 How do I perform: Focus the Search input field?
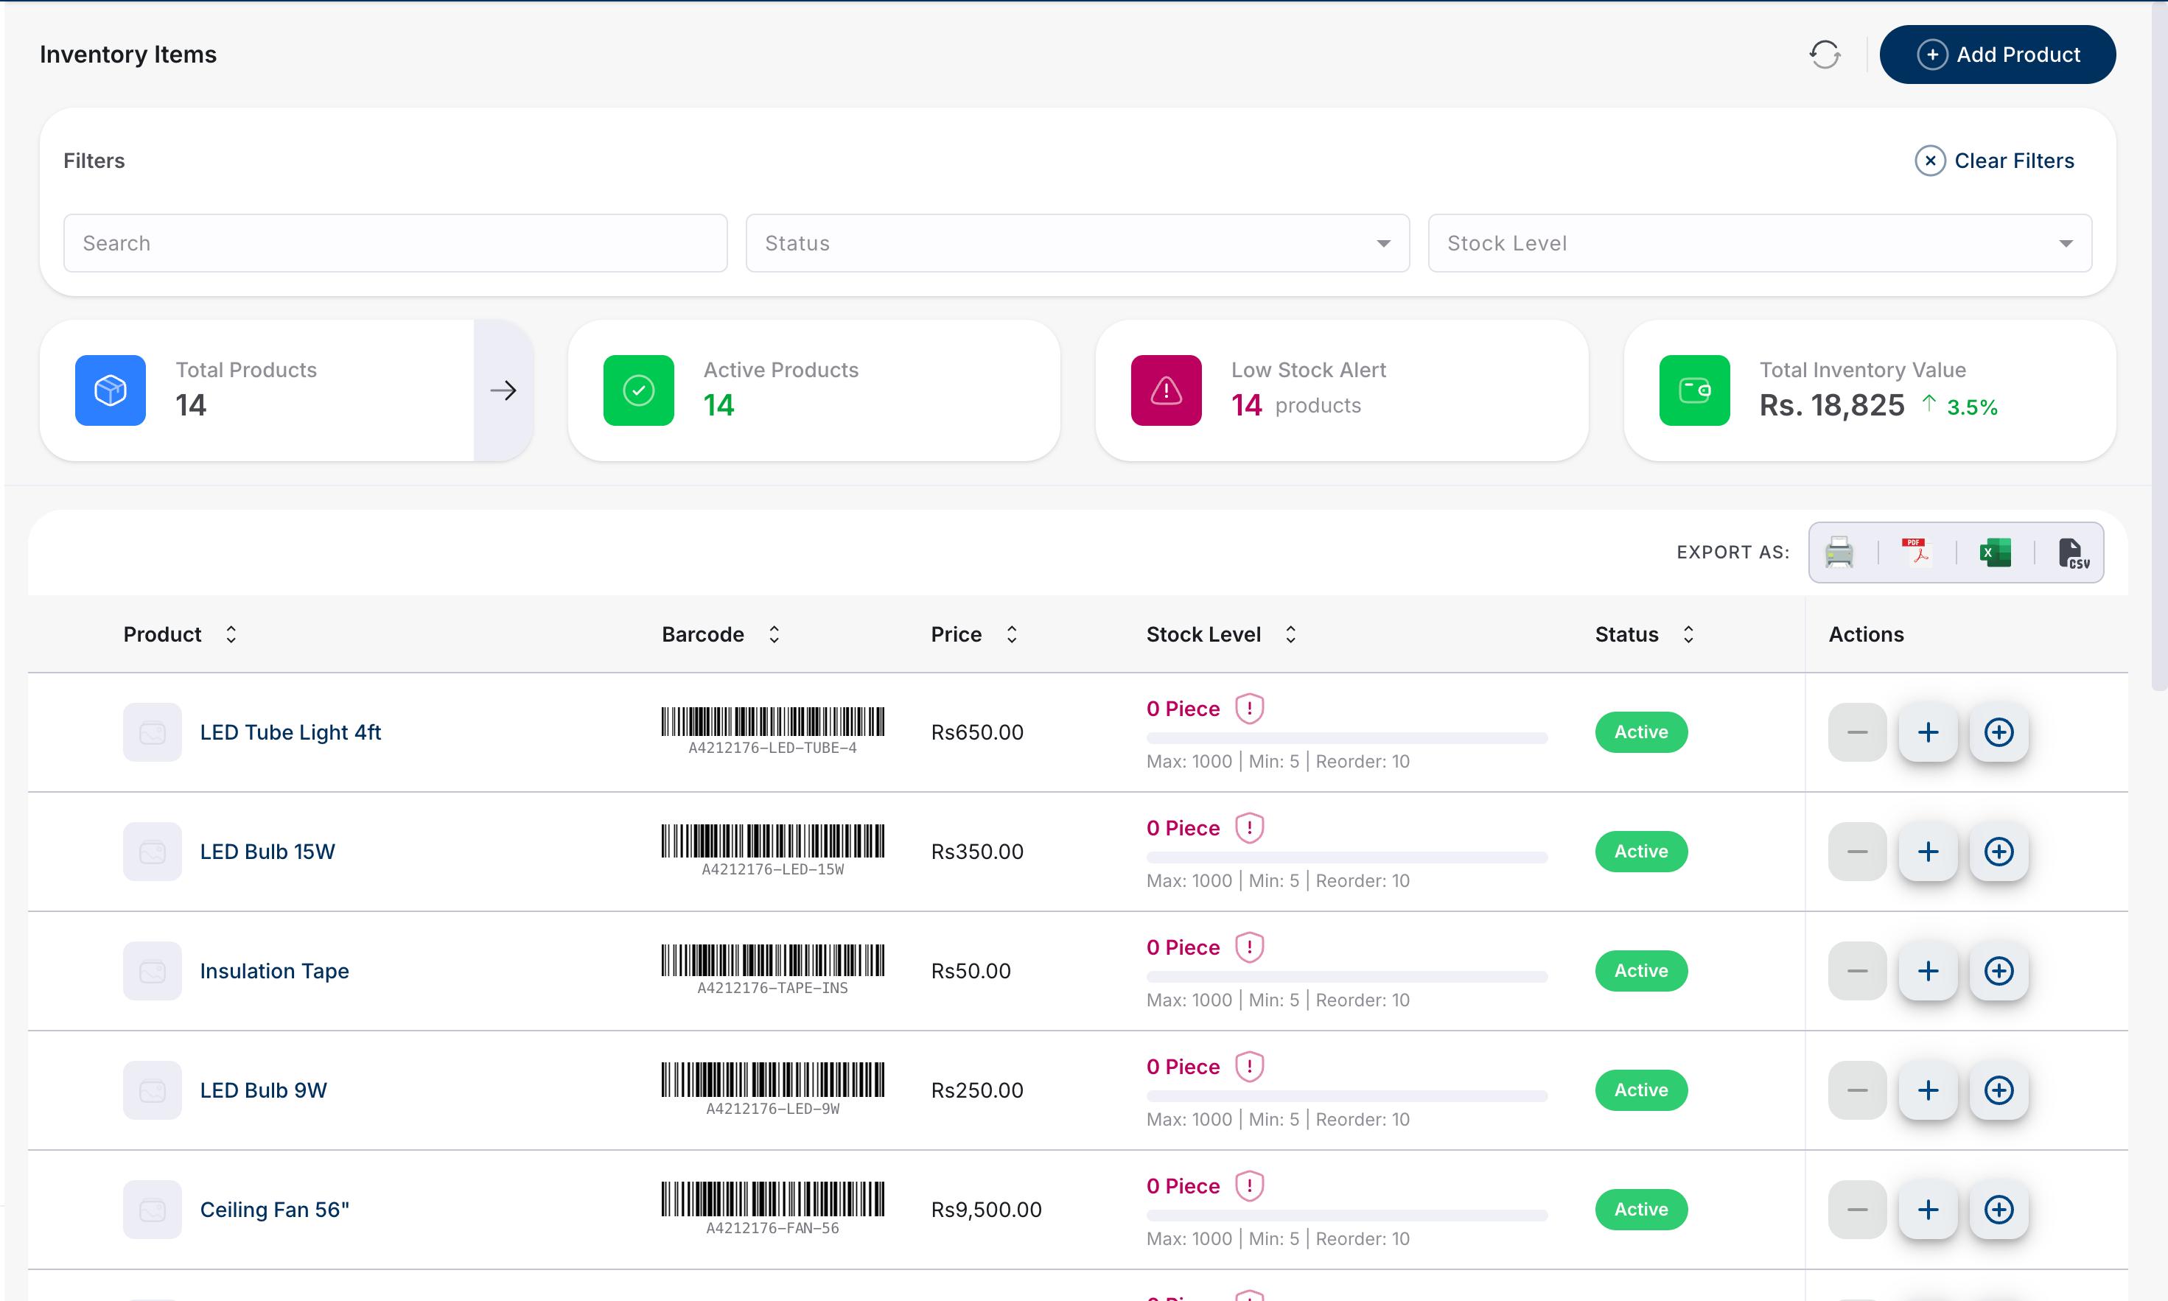pos(396,243)
